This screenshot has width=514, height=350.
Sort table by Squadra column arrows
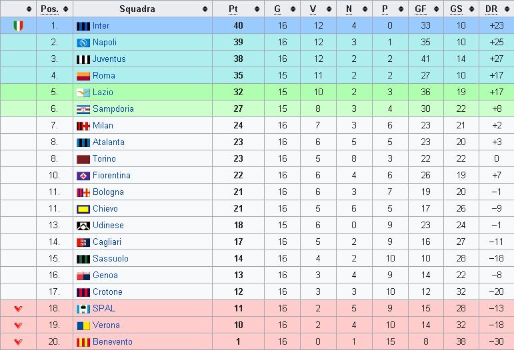tap(205, 9)
